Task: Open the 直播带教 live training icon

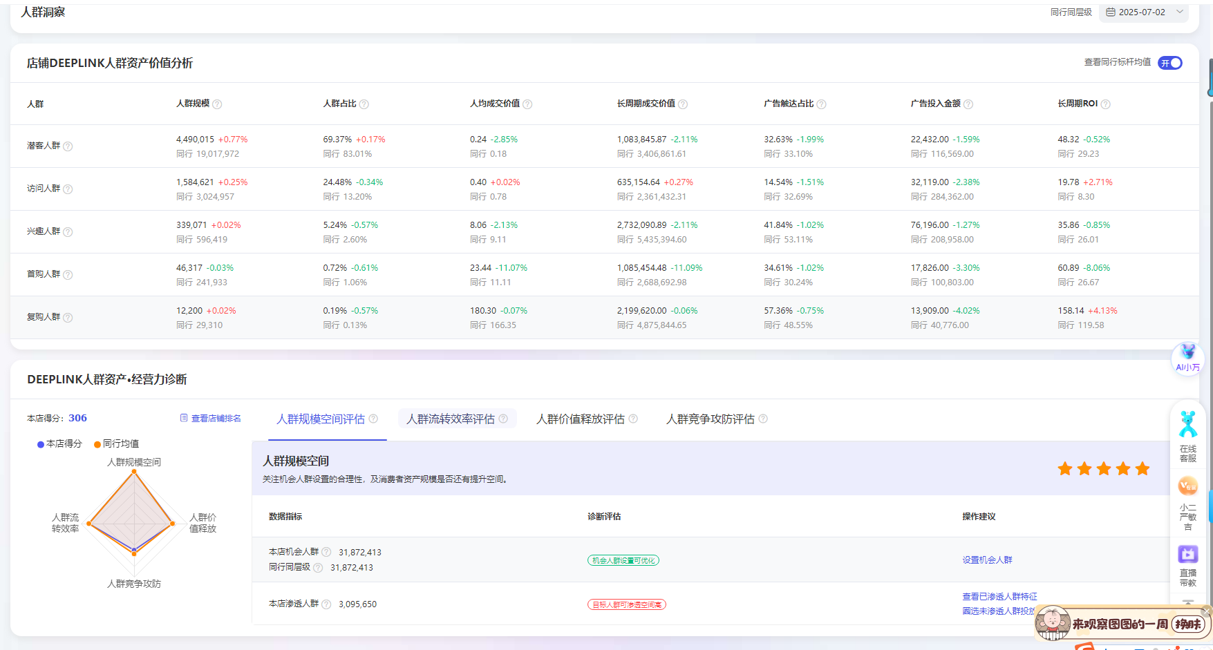Action: coord(1187,564)
